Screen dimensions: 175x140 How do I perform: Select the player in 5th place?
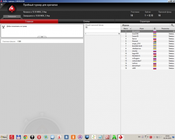coord(147,41)
